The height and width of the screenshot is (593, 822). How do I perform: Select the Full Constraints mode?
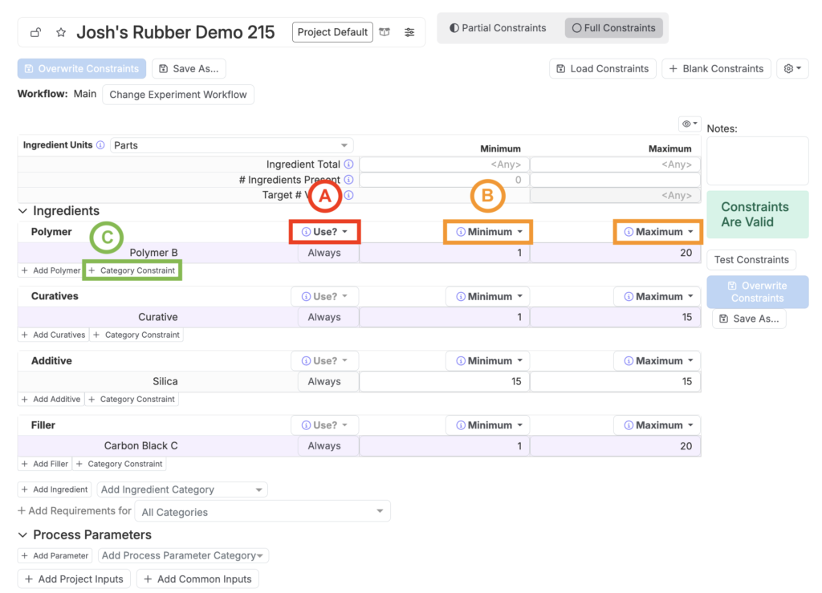point(614,28)
